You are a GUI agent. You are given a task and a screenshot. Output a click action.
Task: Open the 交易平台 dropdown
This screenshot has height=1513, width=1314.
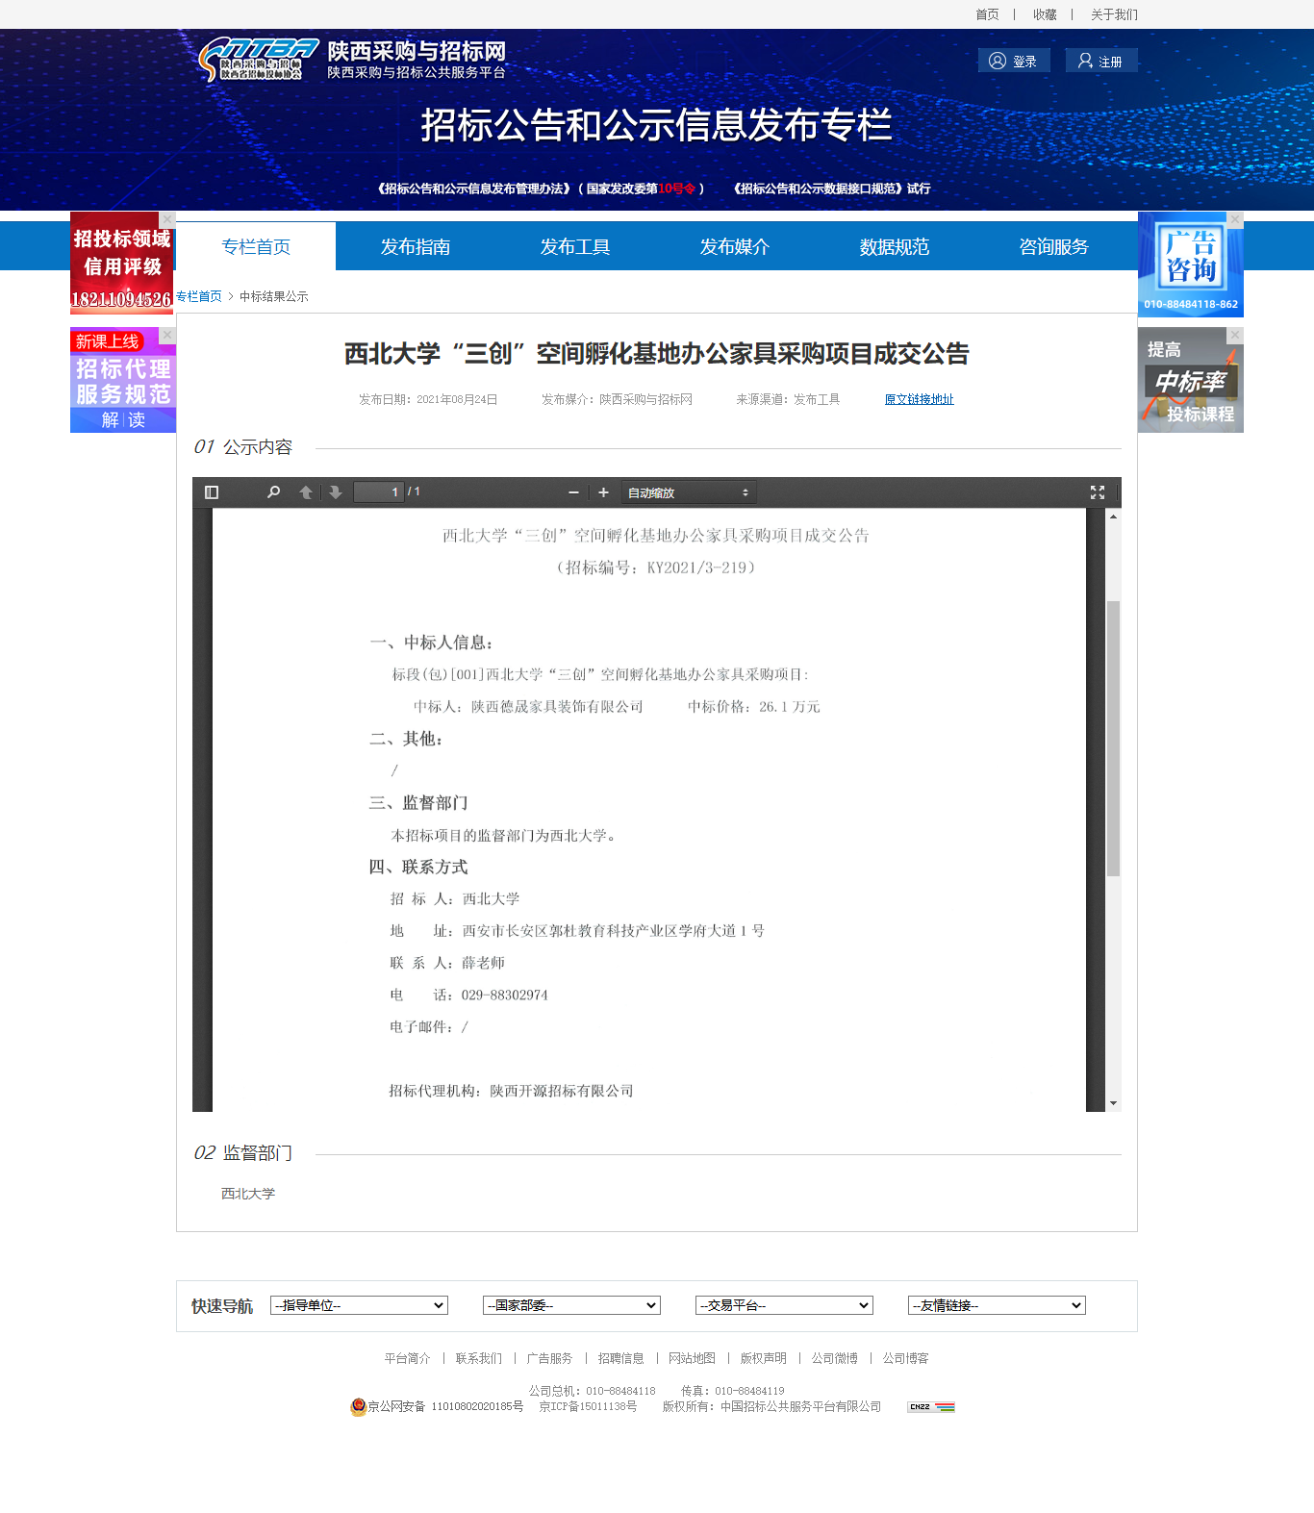[784, 1305]
